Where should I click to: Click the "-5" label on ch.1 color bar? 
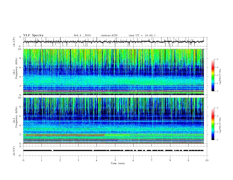pyautogui.click(x=217, y=75)
